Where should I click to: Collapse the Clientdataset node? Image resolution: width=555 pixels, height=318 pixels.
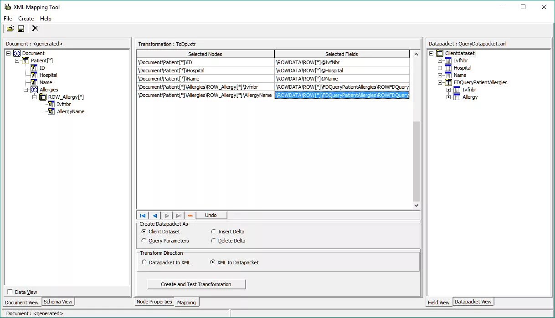click(432, 53)
